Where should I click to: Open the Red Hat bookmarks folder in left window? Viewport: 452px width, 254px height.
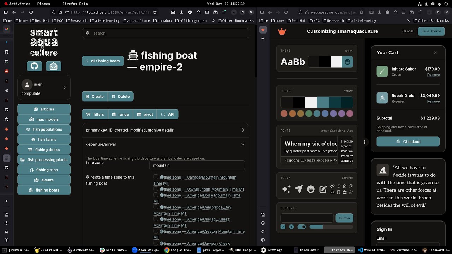point(40,21)
